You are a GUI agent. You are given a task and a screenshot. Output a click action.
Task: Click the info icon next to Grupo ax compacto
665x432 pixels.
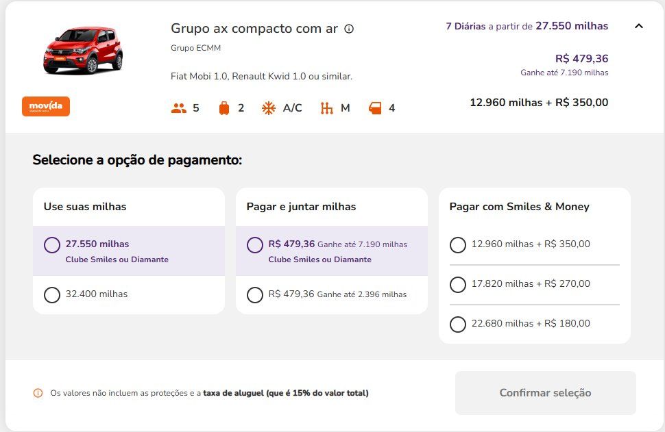(x=349, y=29)
